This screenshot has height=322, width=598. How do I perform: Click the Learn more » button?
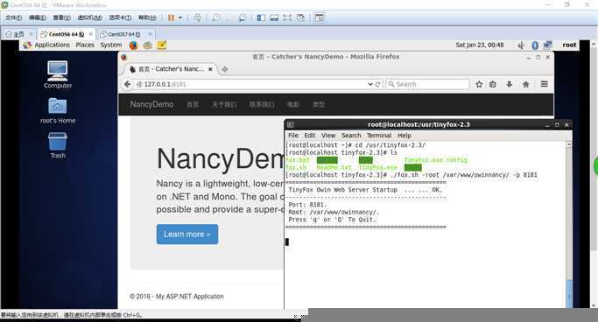(187, 234)
